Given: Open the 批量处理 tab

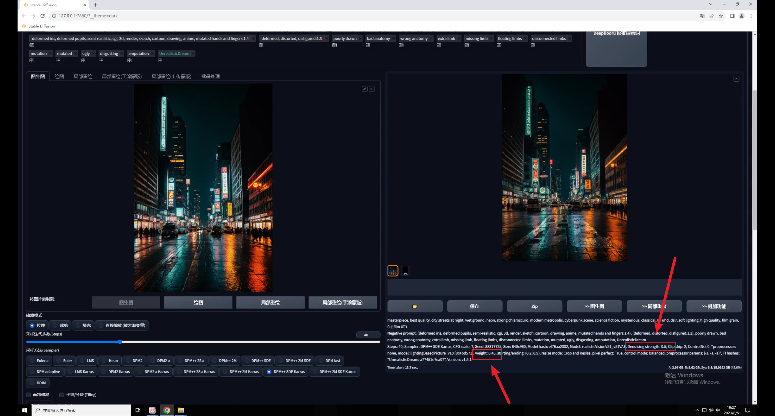Looking at the screenshot, I should (x=210, y=76).
